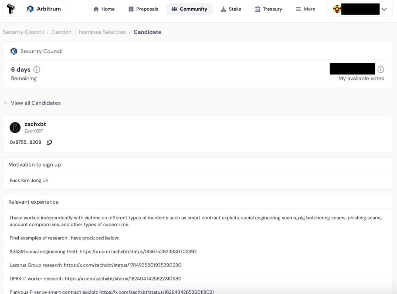Click the back arrow beside View all Candidates
The image size is (397, 294).
(6, 103)
